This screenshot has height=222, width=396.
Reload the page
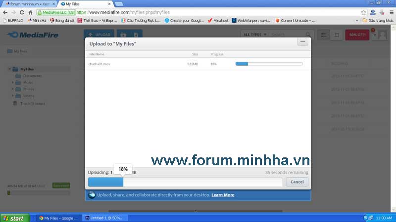[22, 12]
